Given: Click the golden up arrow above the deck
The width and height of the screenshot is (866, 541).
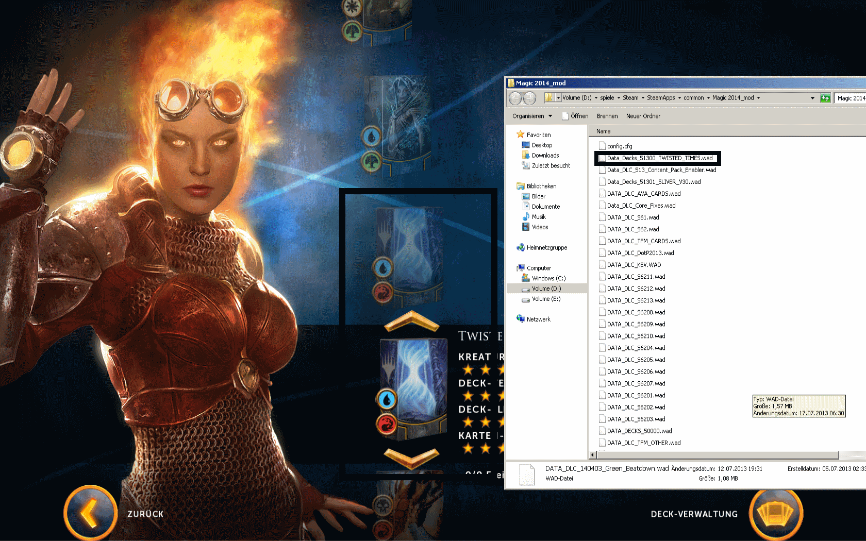Looking at the screenshot, I should tap(411, 321).
